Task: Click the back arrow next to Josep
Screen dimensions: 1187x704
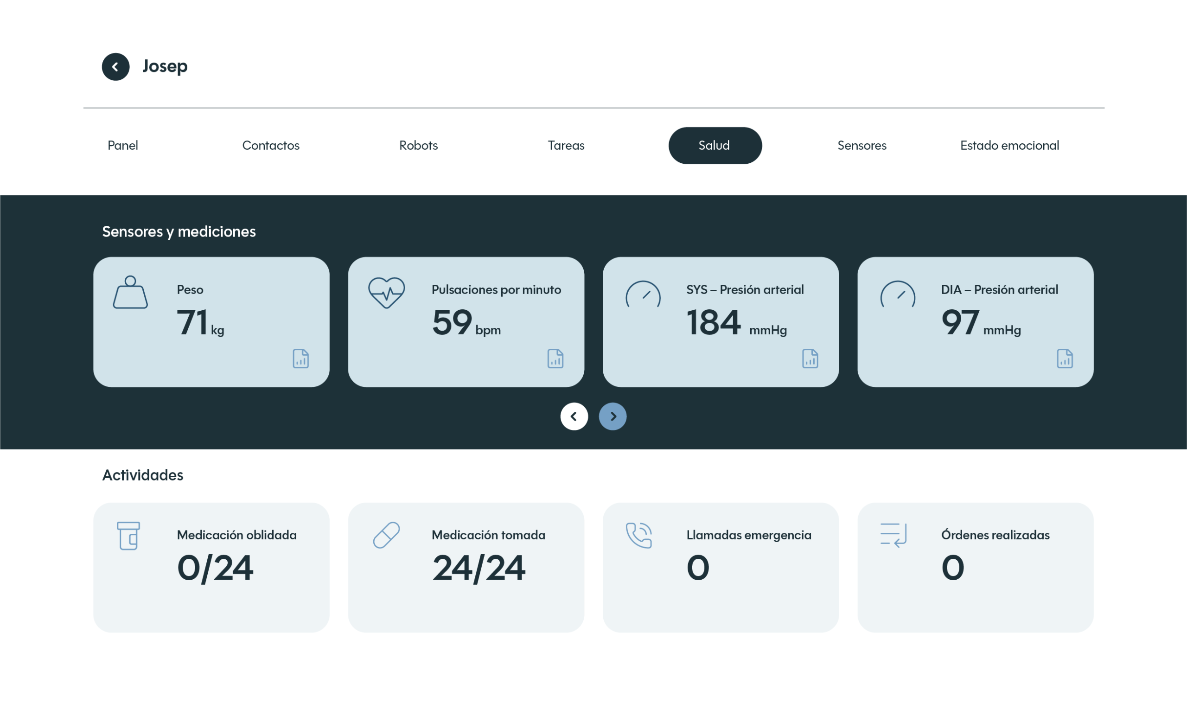Action: (116, 67)
